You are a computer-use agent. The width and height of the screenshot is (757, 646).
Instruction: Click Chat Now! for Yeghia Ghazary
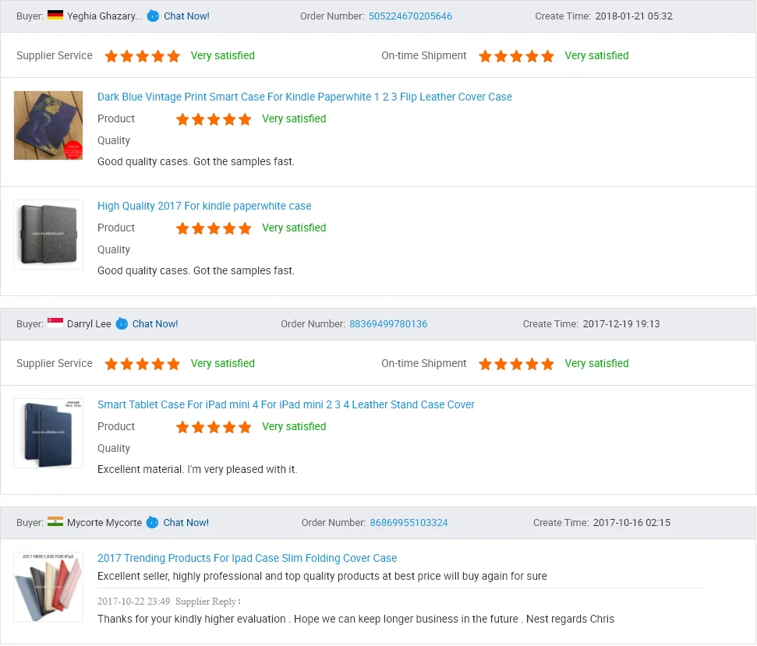(186, 16)
